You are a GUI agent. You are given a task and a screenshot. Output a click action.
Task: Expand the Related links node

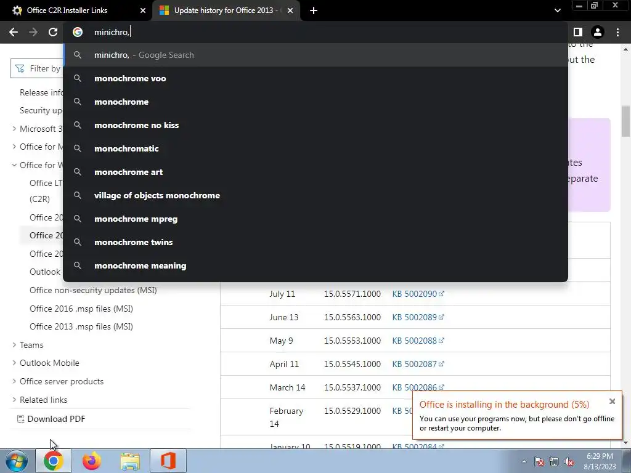point(14,400)
